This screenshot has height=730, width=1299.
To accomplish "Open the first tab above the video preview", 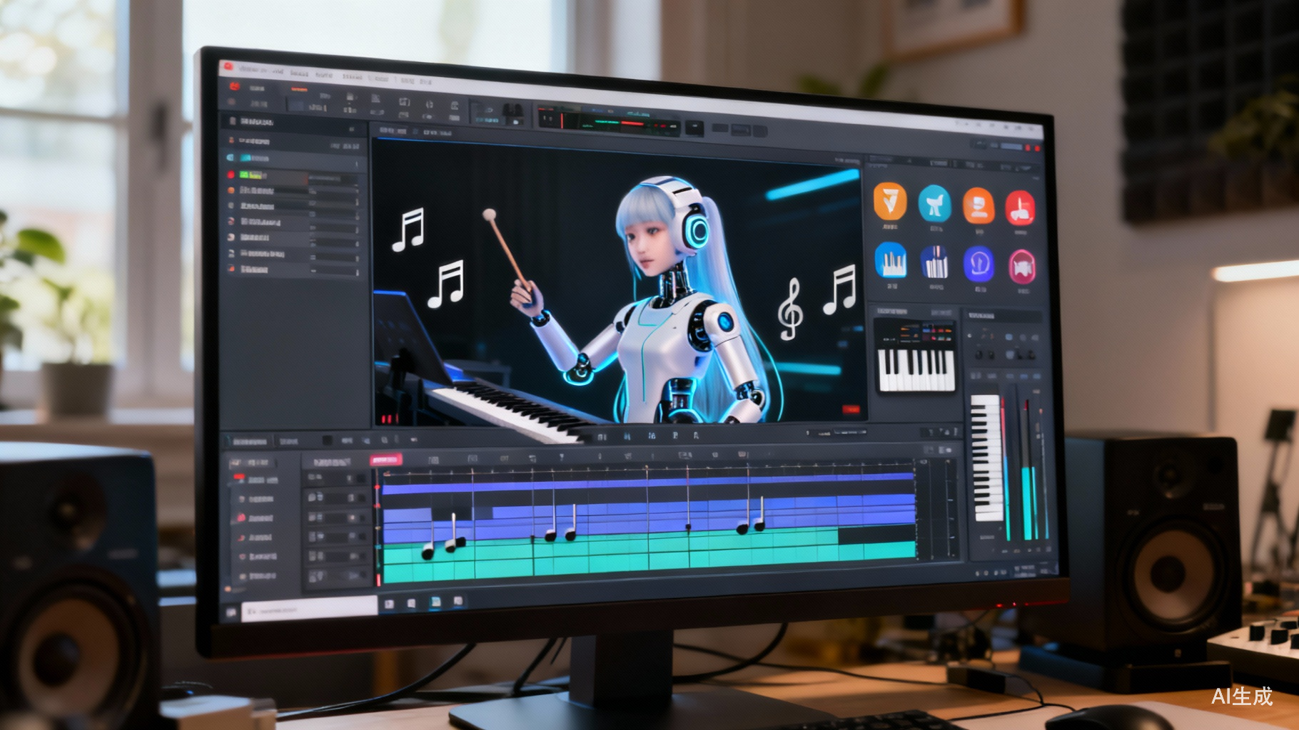I will (393, 131).
